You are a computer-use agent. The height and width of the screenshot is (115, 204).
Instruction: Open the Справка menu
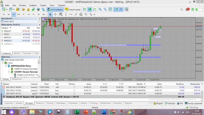pos(61,5)
